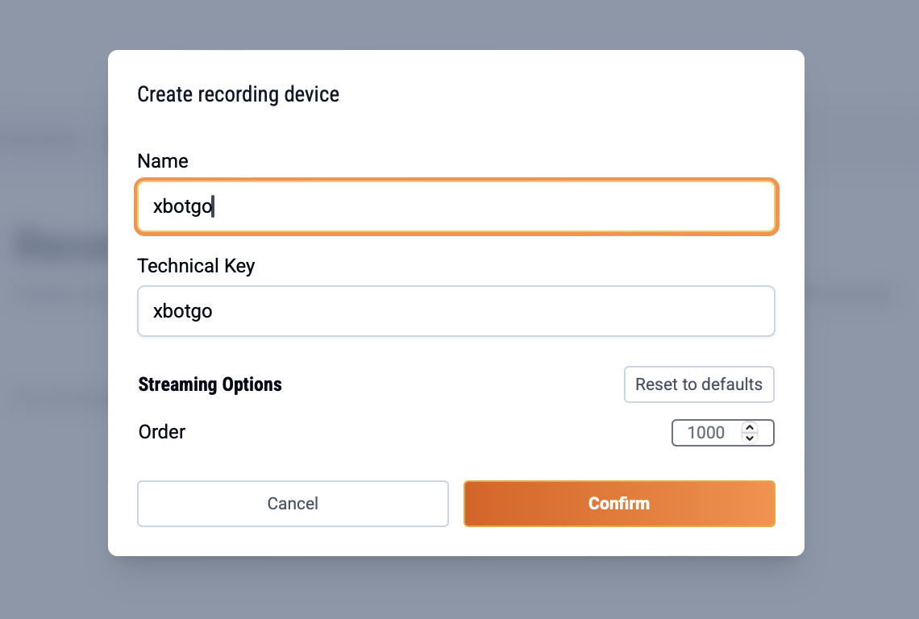Viewport: 919px width, 619px height.
Task: Click the Technical Key label
Action: pos(196,266)
